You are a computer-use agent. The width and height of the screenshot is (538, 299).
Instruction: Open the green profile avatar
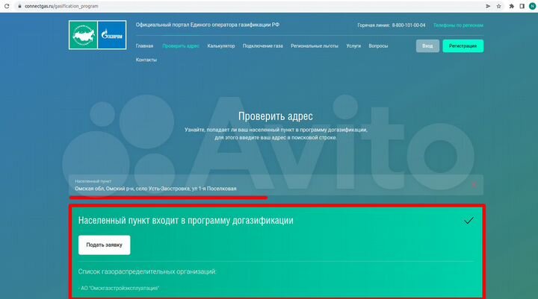[x=533, y=6]
